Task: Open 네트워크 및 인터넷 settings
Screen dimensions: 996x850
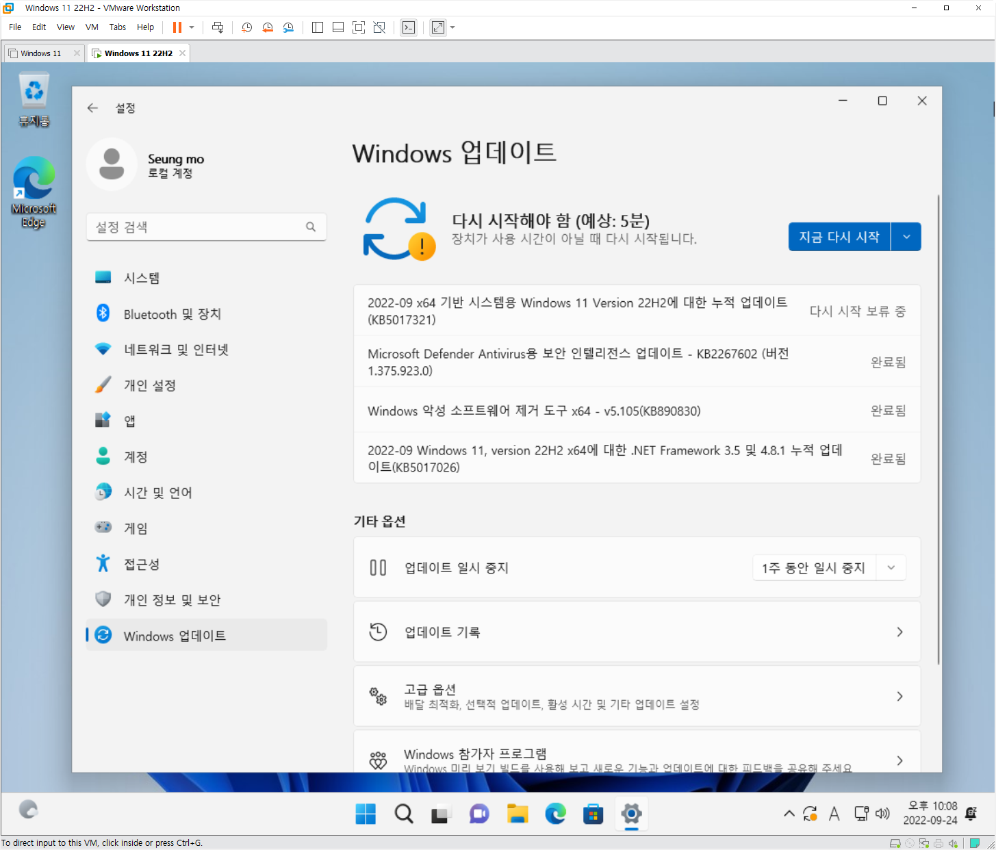Action: pos(206,350)
